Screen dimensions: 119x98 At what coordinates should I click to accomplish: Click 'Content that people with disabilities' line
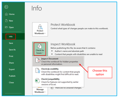click(x=78, y=54)
